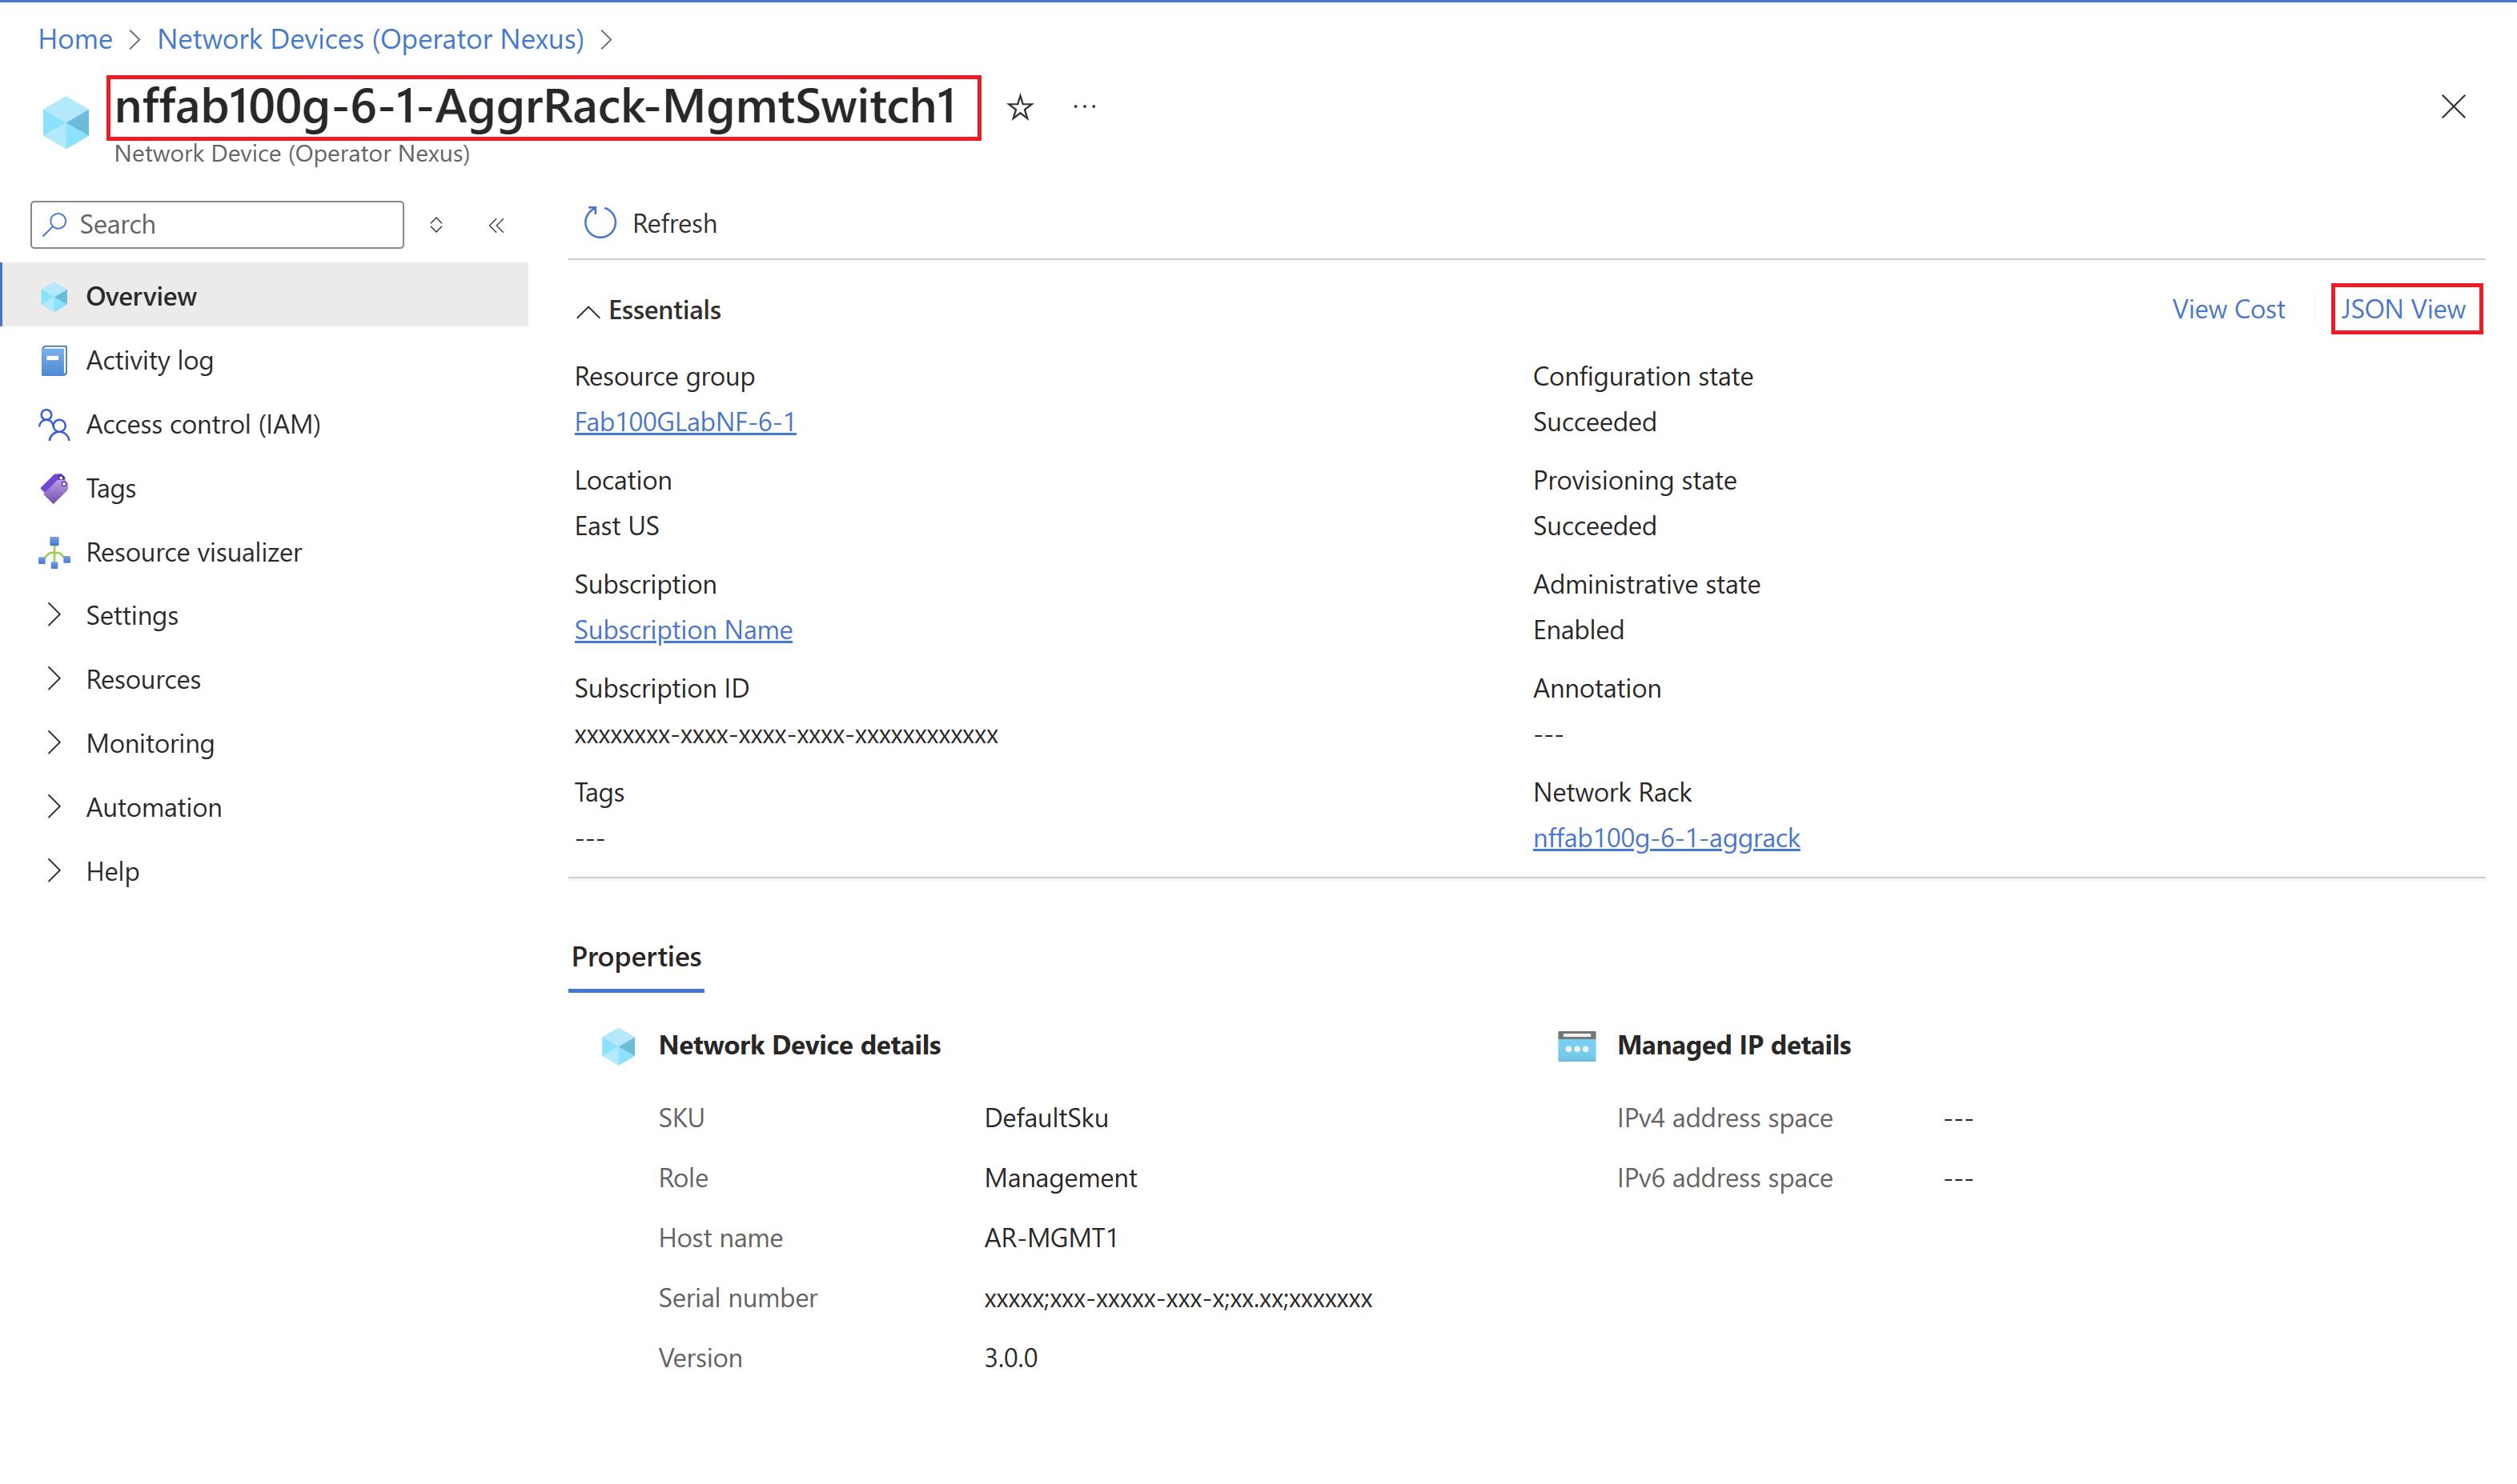Open resource group Fab100GLabNF-6-1
This screenshot has width=2517, height=1484.
click(685, 422)
